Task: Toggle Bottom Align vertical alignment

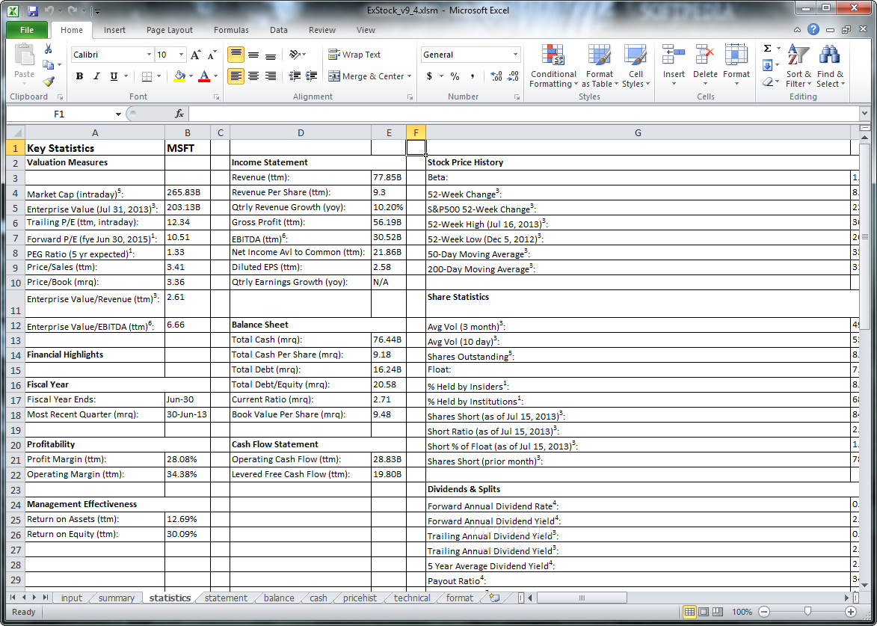Action: pos(271,55)
